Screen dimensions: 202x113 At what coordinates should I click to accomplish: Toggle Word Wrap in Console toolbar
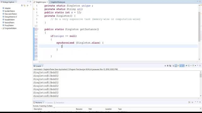tap(178, 66)
